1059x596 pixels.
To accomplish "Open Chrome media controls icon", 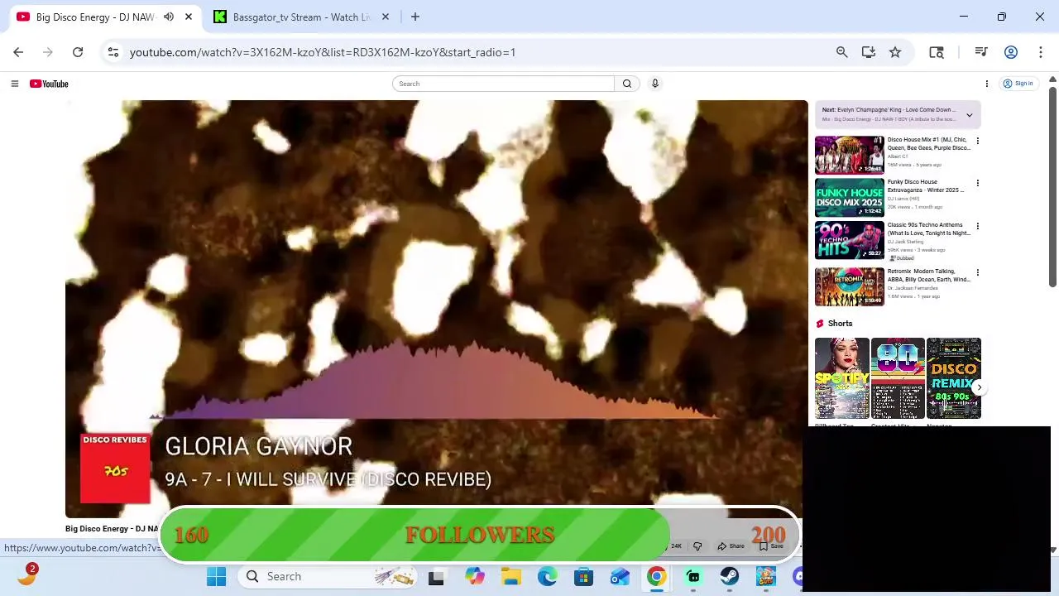I will click(981, 52).
